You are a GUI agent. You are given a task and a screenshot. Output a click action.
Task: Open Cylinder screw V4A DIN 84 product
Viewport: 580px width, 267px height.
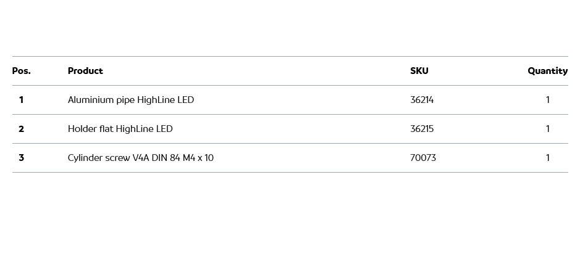140,158
